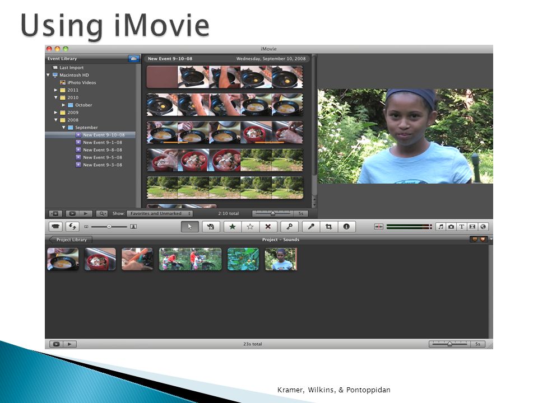Play project from beginning in bottom bar

coord(69,344)
